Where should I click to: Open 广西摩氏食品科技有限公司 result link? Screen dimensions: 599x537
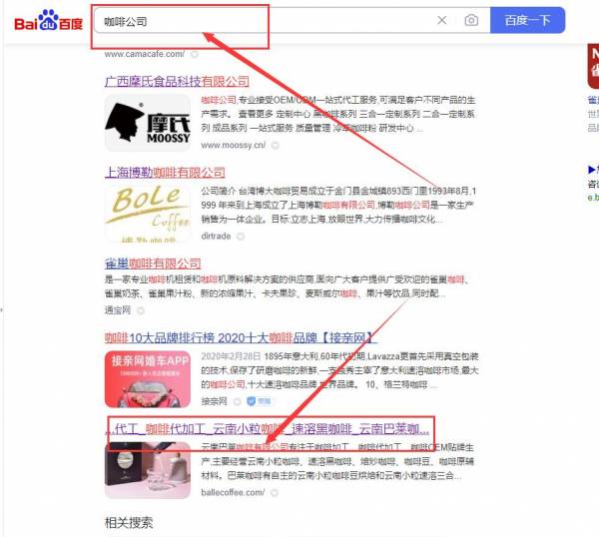tap(177, 81)
